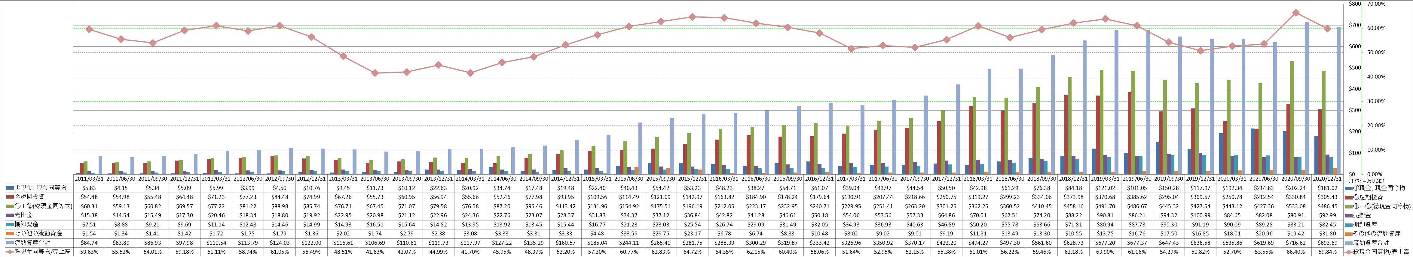Click the cell showing $16.51
The width and height of the screenshot is (1413, 257).
(x=375, y=225)
